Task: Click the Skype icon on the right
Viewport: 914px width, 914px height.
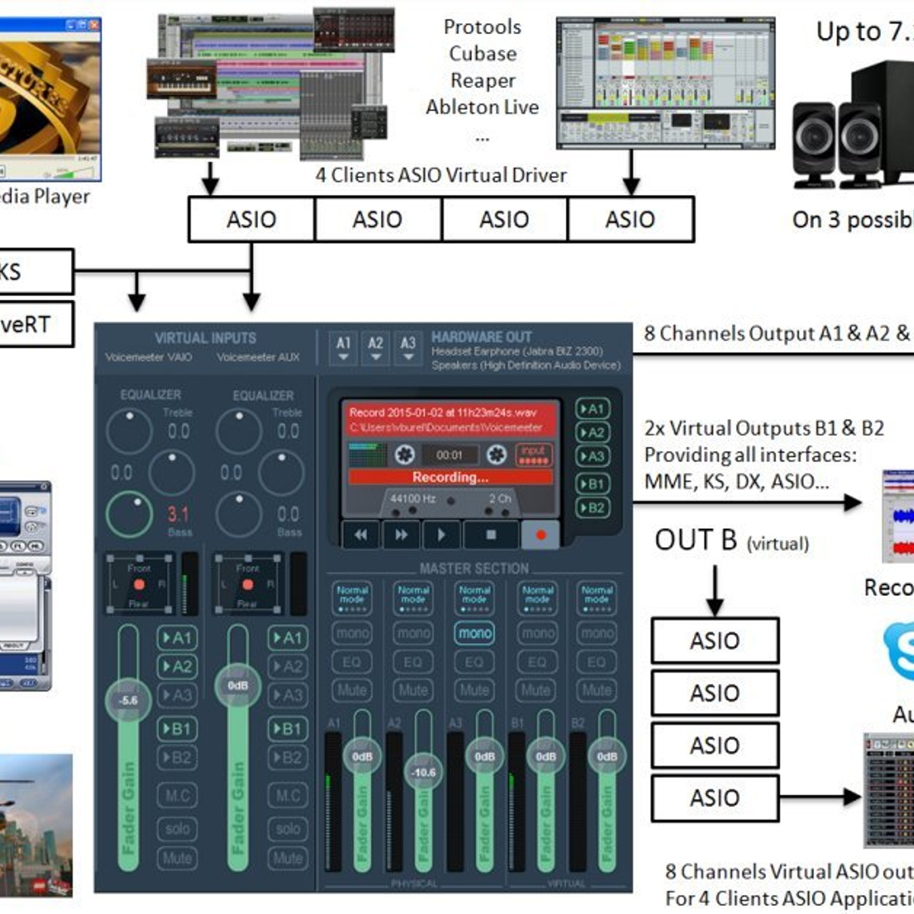Action: tap(899, 651)
